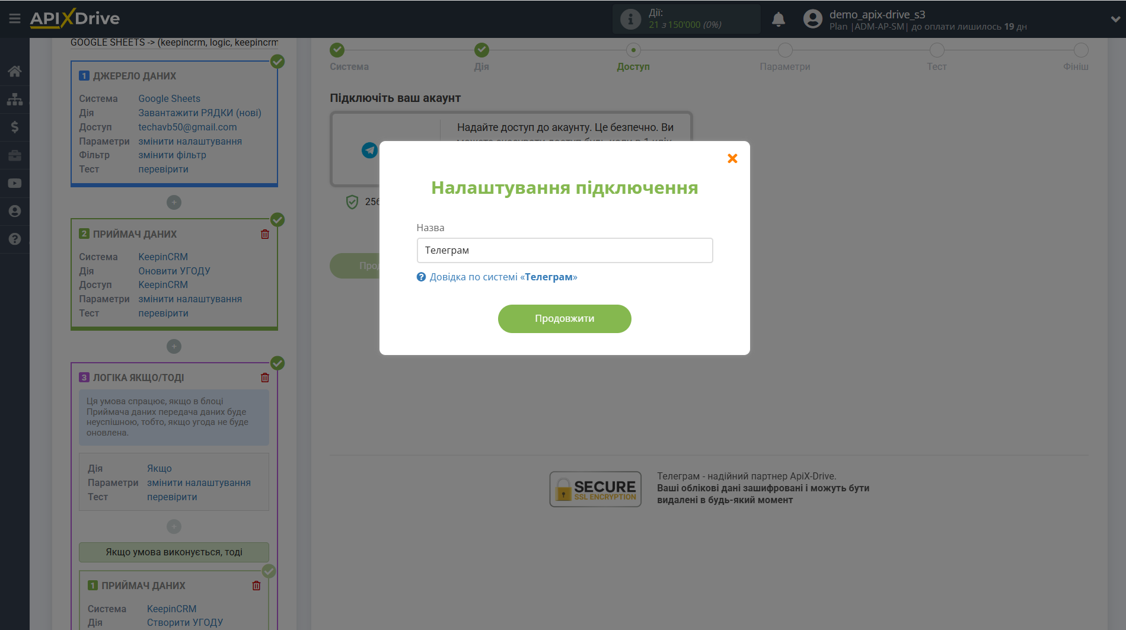1126x630 pixels.
Task: Click the Якщо action link
Action: coord(160,468)
